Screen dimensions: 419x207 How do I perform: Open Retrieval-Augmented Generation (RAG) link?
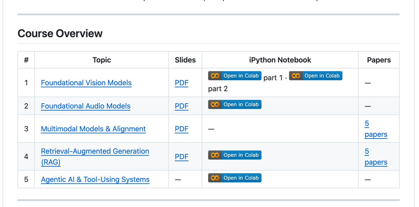click(95, 157)
